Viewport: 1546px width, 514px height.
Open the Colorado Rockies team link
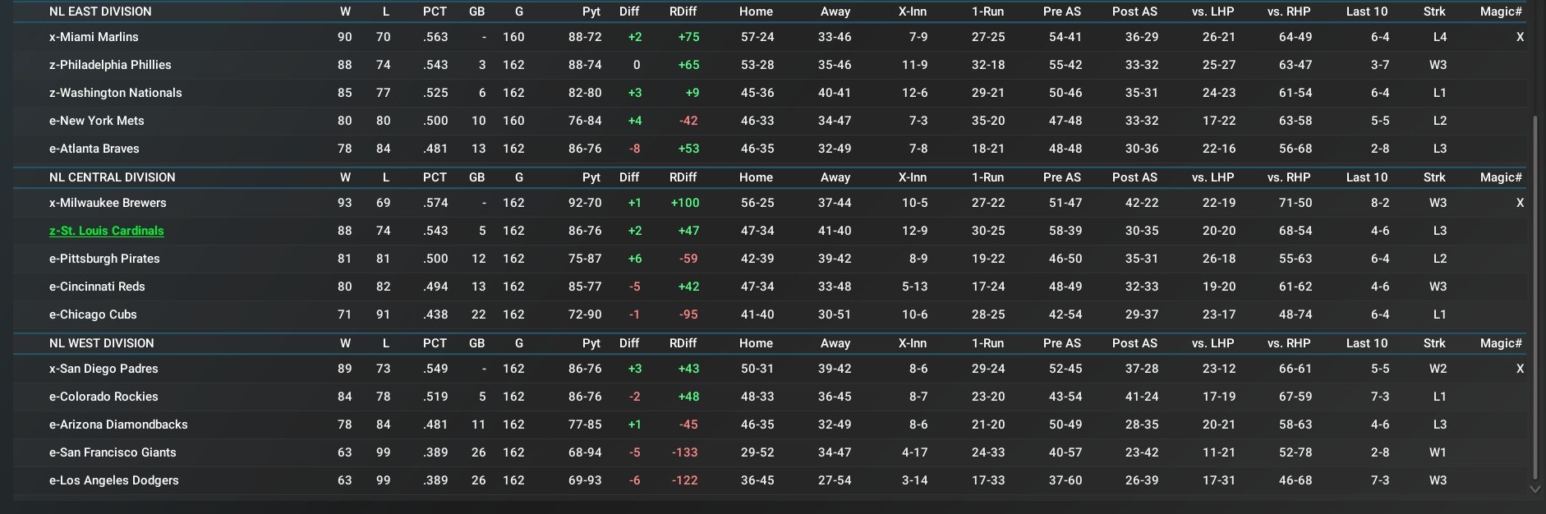pos(104,397)
